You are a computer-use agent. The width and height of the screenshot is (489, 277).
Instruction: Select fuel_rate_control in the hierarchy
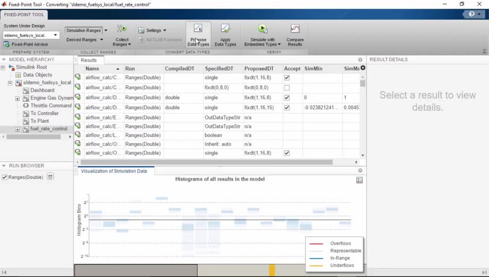coord(48,129)
